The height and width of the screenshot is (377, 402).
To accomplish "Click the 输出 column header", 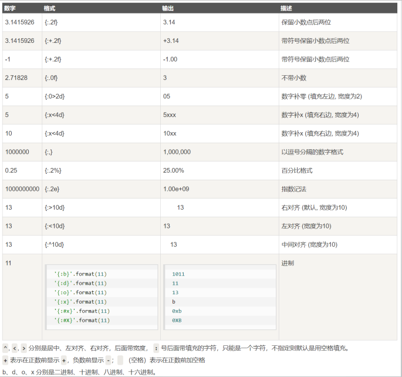I will pyautogui.click(x=168, y=8).
